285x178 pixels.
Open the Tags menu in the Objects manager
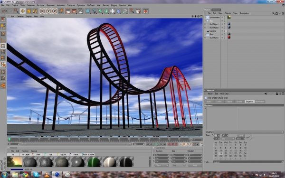235,13
